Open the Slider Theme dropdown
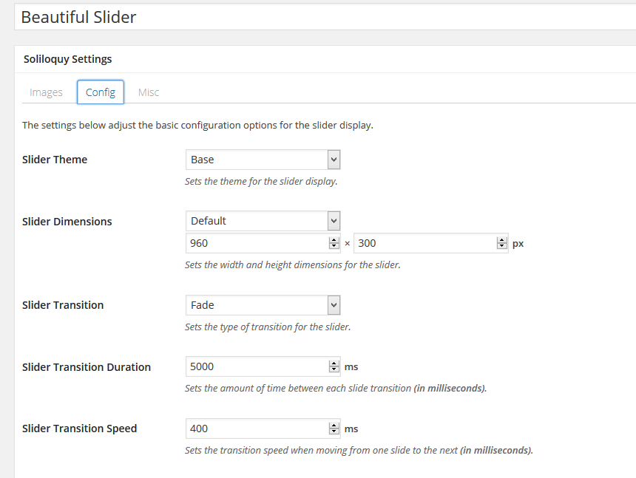This screenshot has width=636, height=478. [x=263, y=160]
